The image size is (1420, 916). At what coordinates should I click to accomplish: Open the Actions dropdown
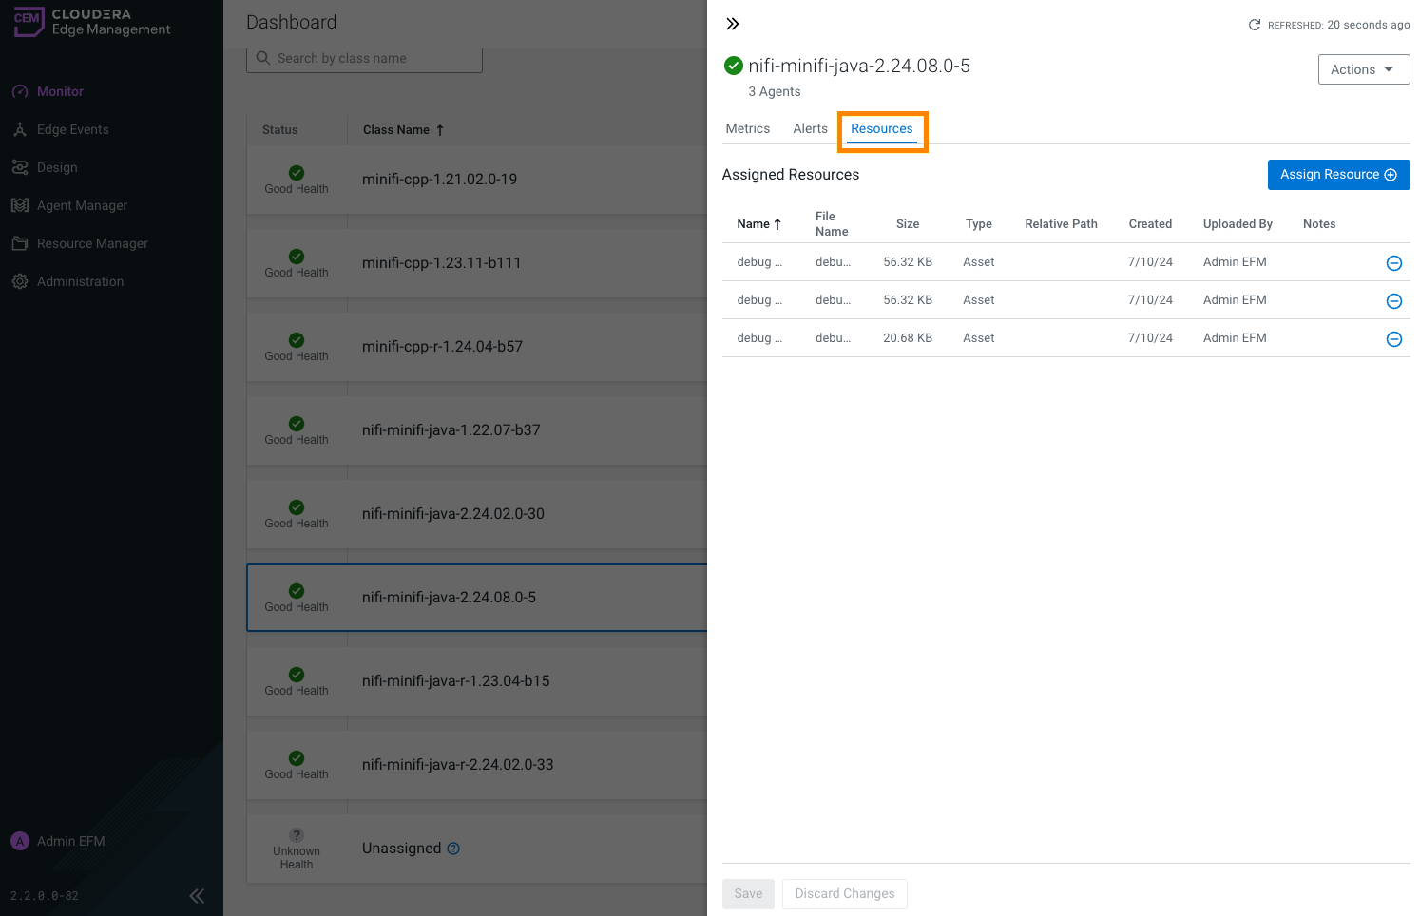point(1363,69)
